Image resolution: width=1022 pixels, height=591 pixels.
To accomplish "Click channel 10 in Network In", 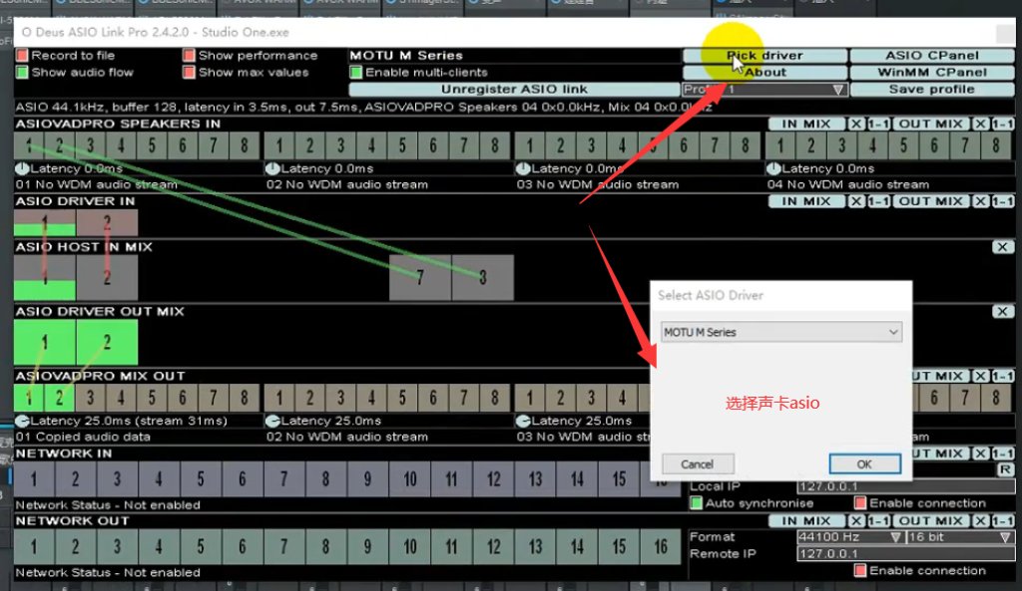I will click(x=409, y=478).
